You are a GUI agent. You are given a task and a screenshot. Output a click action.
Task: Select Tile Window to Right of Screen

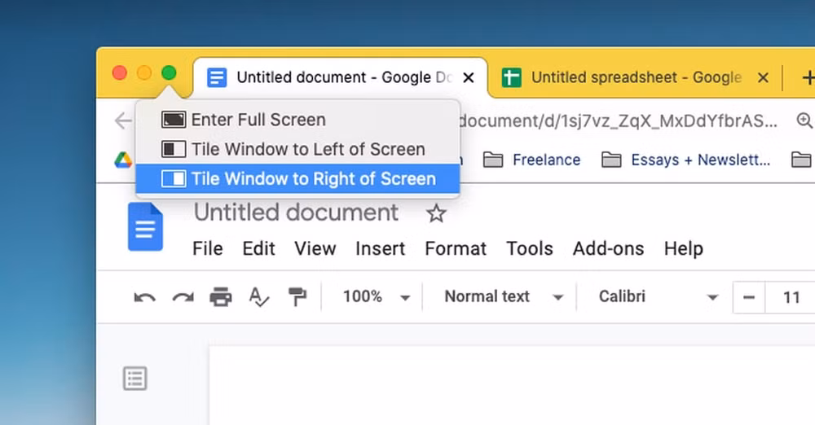297,179
